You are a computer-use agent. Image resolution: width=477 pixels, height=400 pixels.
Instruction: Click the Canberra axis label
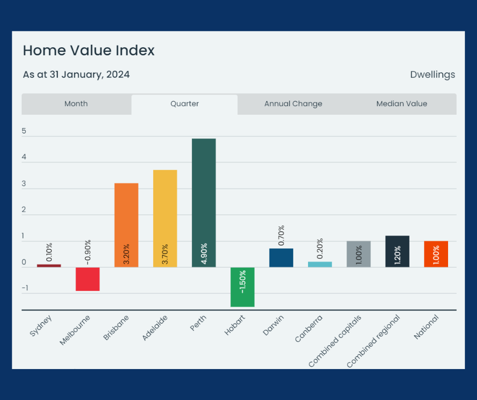[x=309, y=329]
